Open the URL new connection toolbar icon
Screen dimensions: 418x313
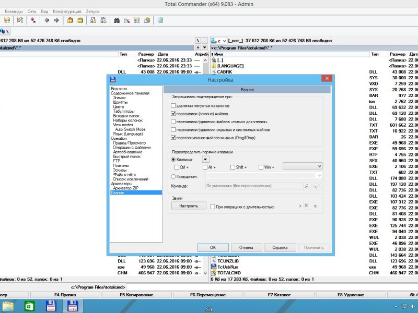(103, 20)
